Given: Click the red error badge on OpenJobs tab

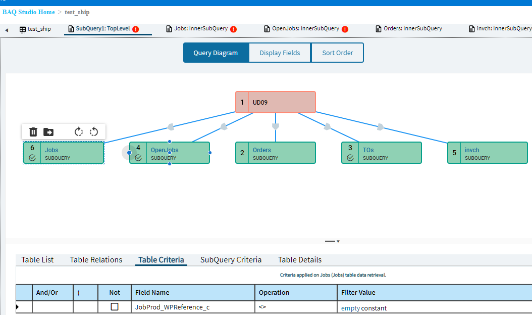Looking at the screenshot, I should click(x=345, y=29).
